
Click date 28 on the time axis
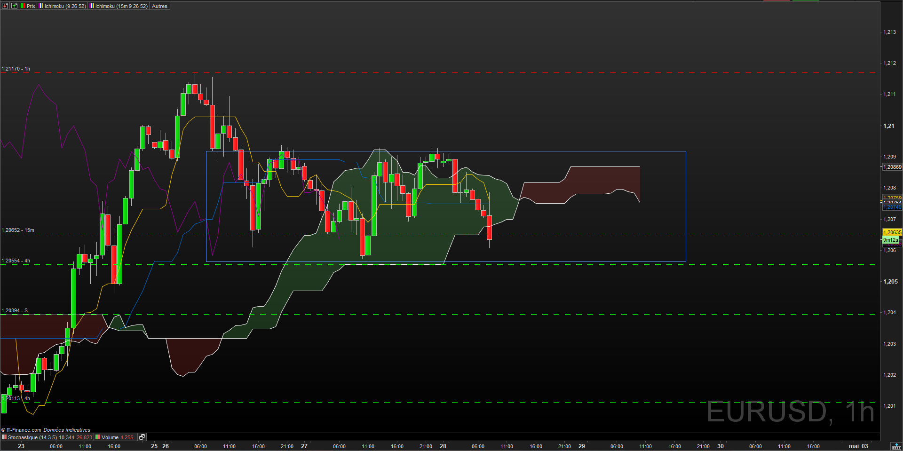pos(443,446)
